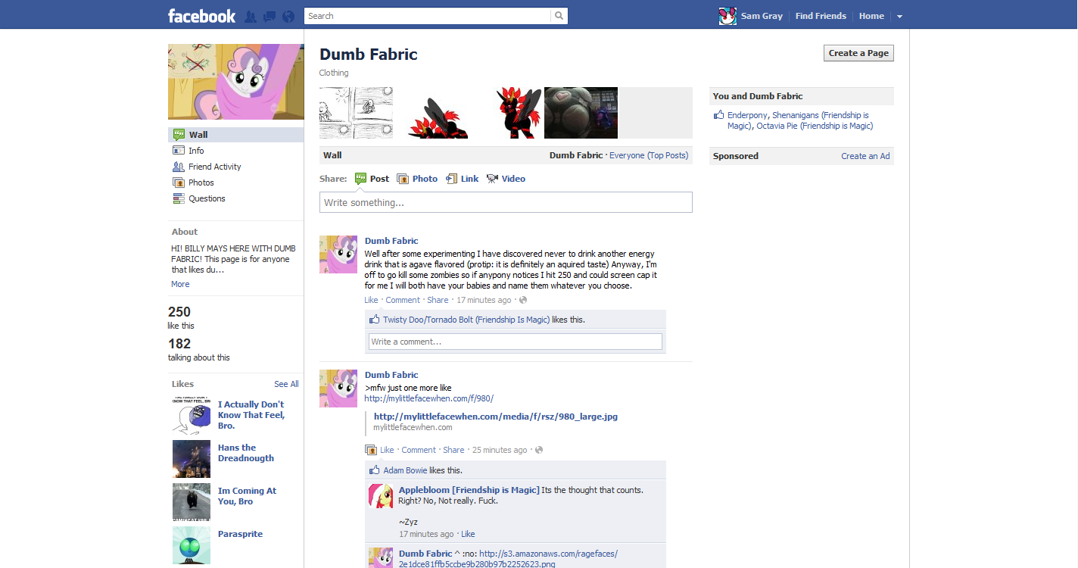This screenshot has width=1078, height=568.
Task: Click thumbs-up icon beside Twisty Doo likes
Action: 375,320
